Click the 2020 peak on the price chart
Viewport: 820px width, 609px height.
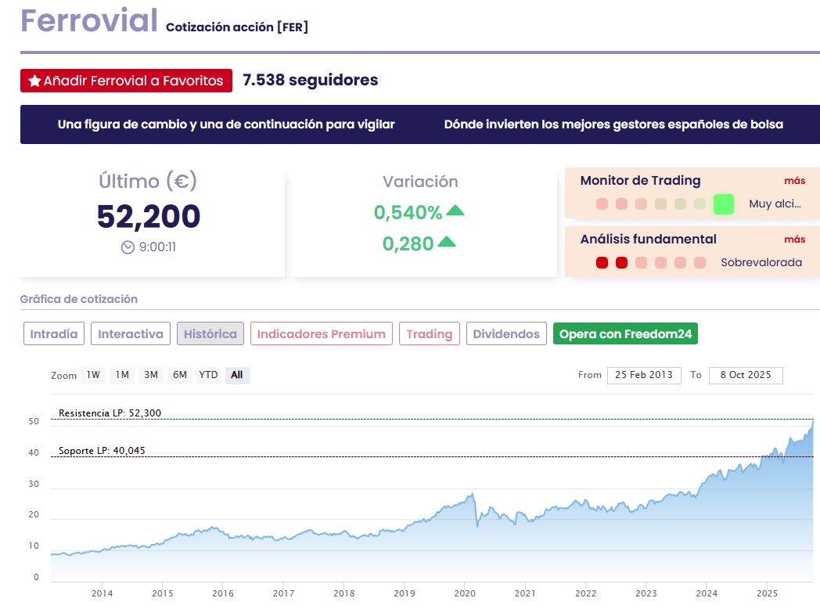pyautogui.click(x=473, y=495)
